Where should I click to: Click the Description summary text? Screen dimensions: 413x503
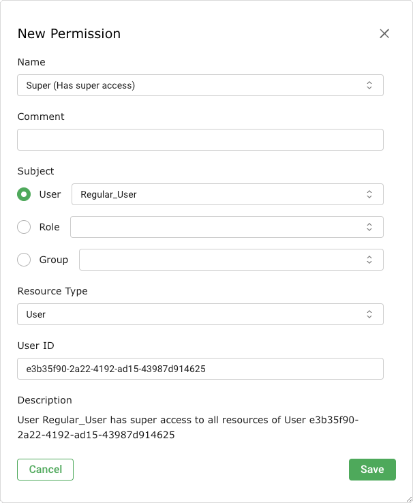click(x=187, y=427)
